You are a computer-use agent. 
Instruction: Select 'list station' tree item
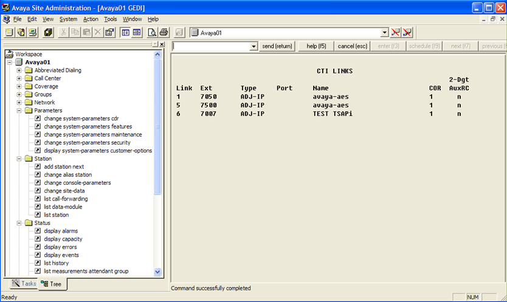pyautogui.click(x=57, y=214)
